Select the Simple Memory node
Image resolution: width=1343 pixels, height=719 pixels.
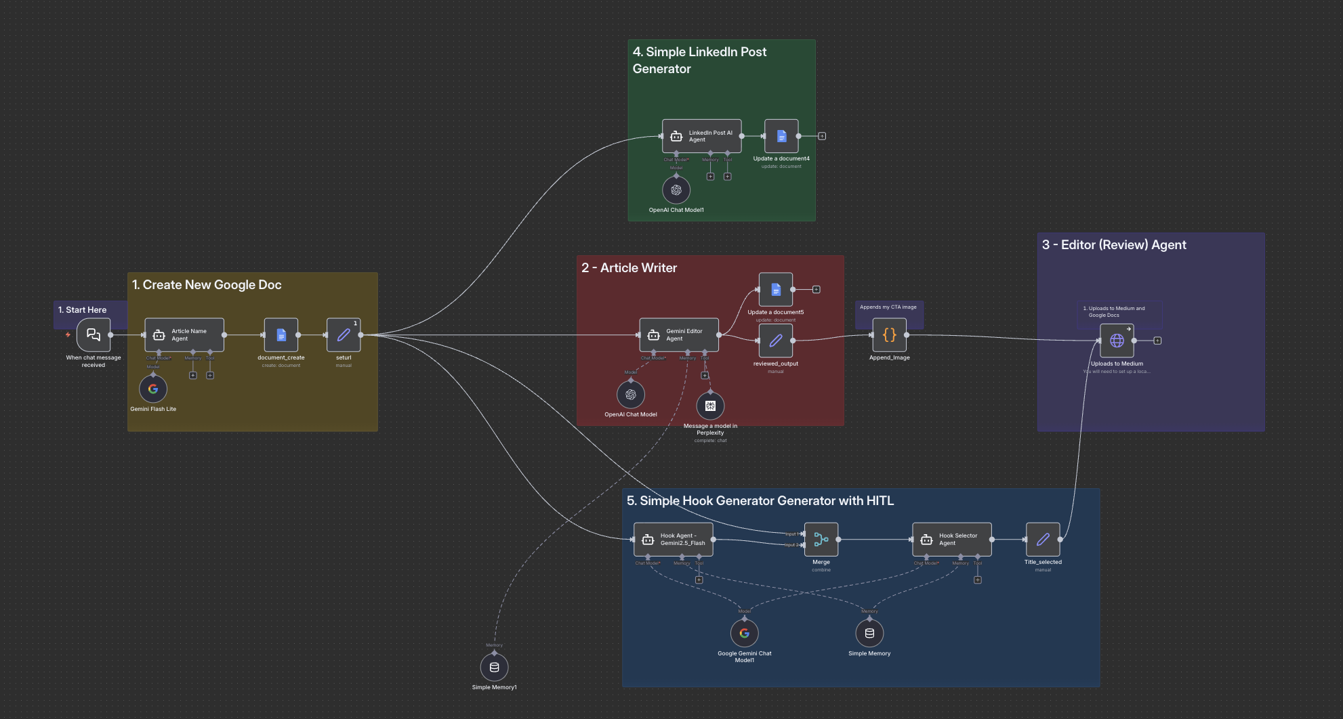[x=870, y=633]
